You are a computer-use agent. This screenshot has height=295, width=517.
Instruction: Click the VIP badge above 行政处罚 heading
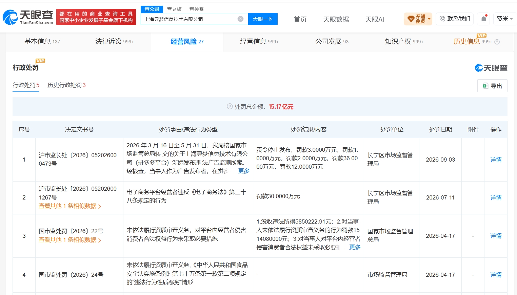point(40,61)
